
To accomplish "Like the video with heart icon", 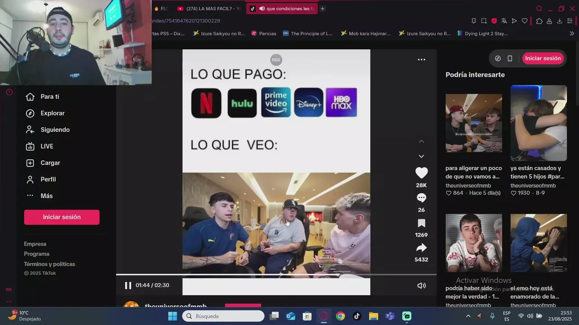I will [x=421, y=173].
